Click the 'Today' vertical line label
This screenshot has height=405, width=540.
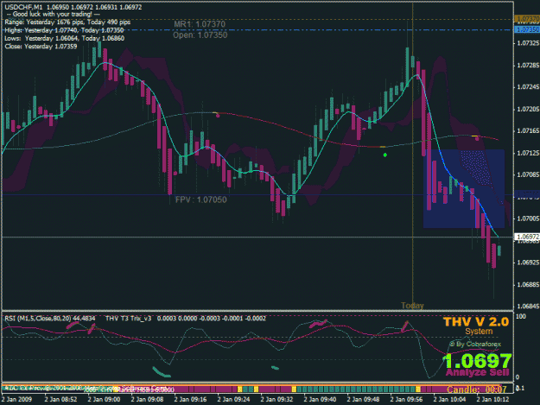(413, 306)
